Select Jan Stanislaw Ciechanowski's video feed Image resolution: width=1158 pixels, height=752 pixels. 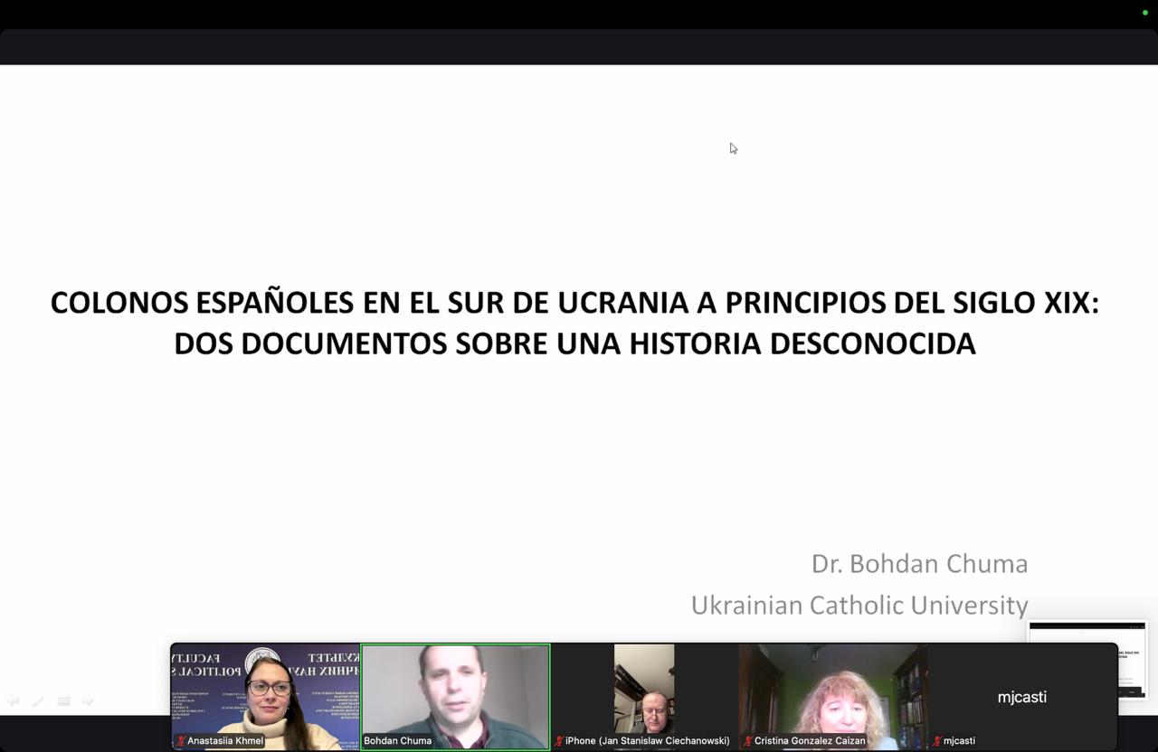[644, 687]
